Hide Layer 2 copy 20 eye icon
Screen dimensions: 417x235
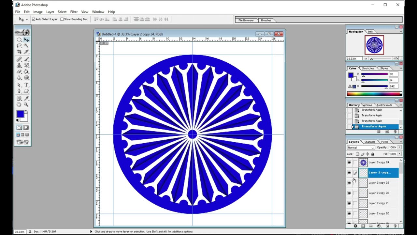(x=349, y=213)
